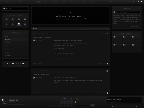Screen dimensions: 144x108
Task: Open the home tab in top navigation
Action: 38,2
